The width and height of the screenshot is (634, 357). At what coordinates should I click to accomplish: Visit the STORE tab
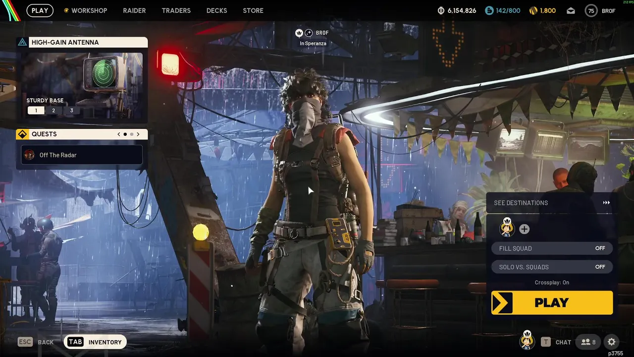[253, 10]
